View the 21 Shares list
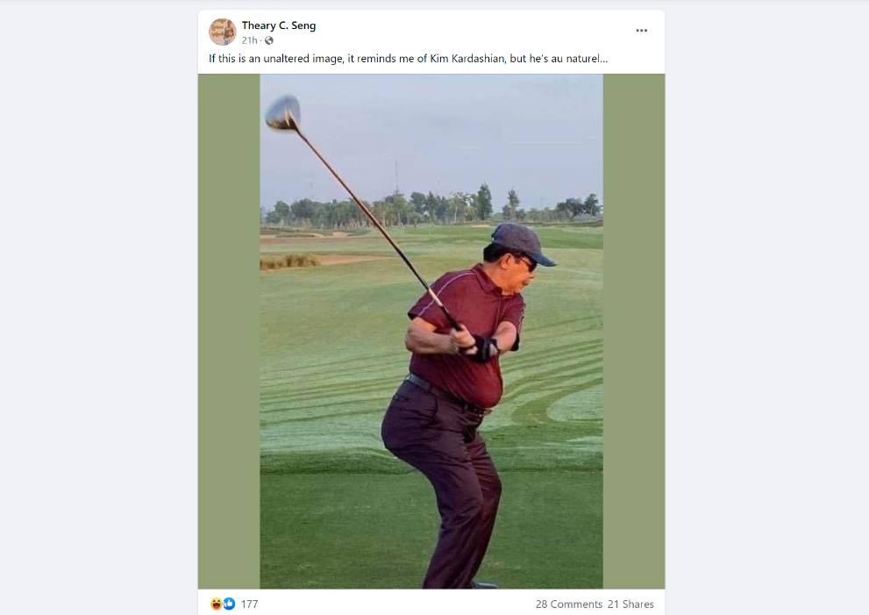 [x=630, y=604]
